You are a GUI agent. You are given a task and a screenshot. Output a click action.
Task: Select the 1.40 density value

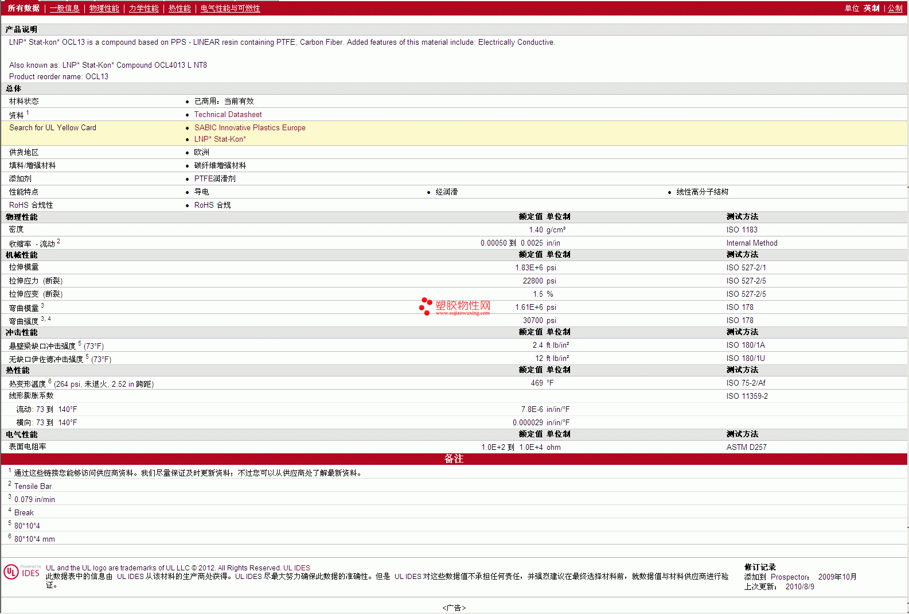(x=536, y=230)
